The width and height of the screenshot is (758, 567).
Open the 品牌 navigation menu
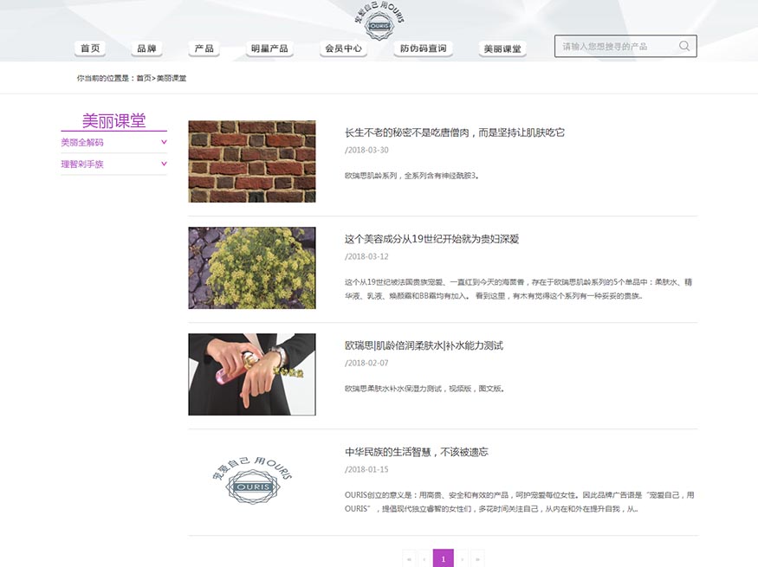[146, 48]
